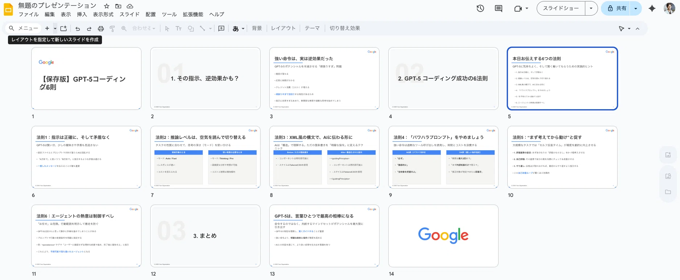Click the new slide from template icon
680x280 pixels.
tap(64, 28)
